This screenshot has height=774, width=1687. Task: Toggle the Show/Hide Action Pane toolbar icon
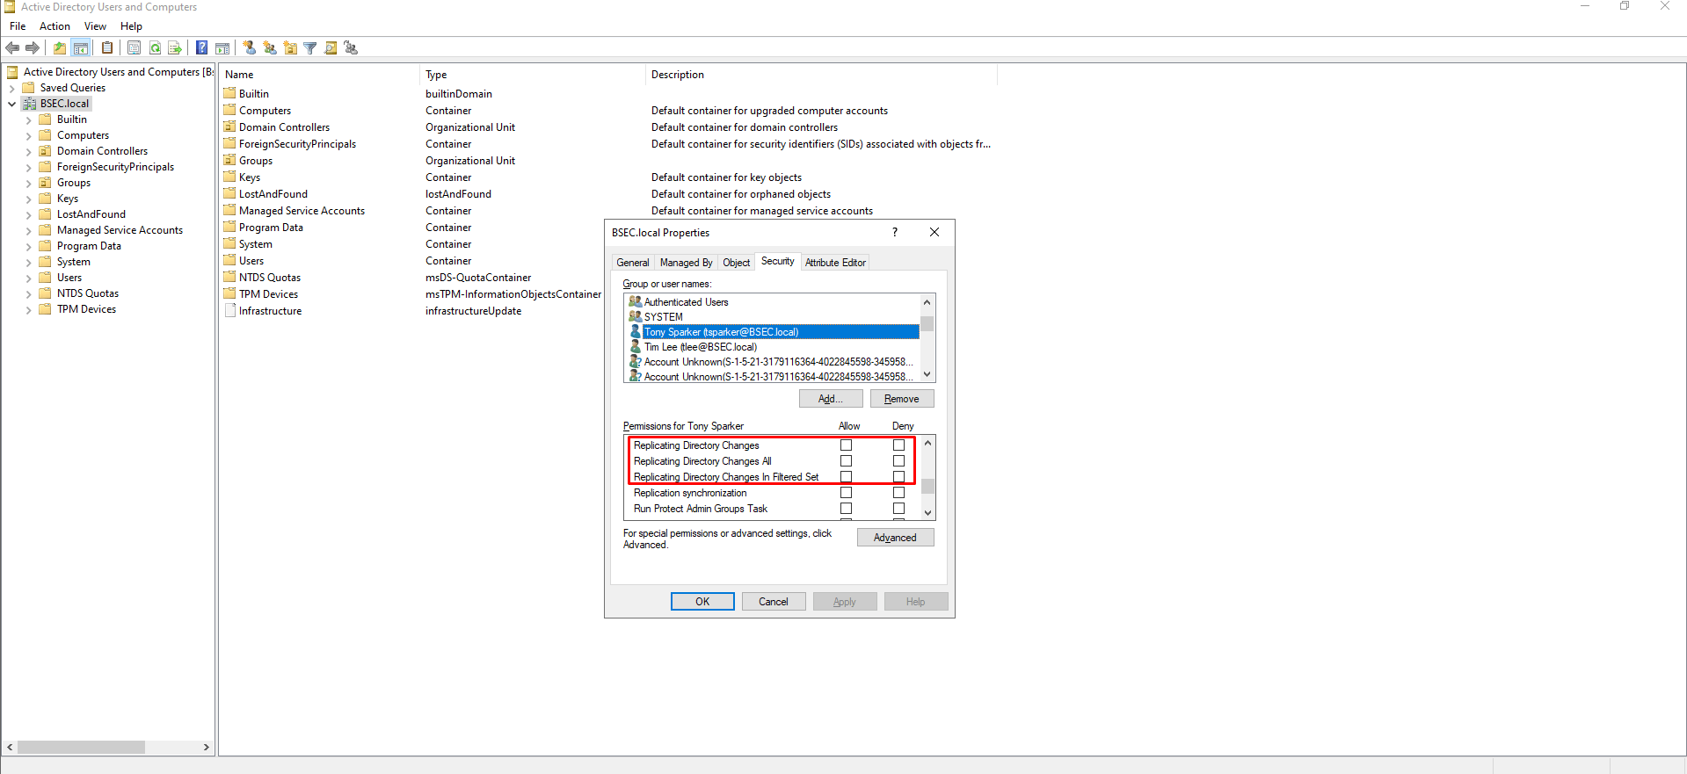pos(222,48)
